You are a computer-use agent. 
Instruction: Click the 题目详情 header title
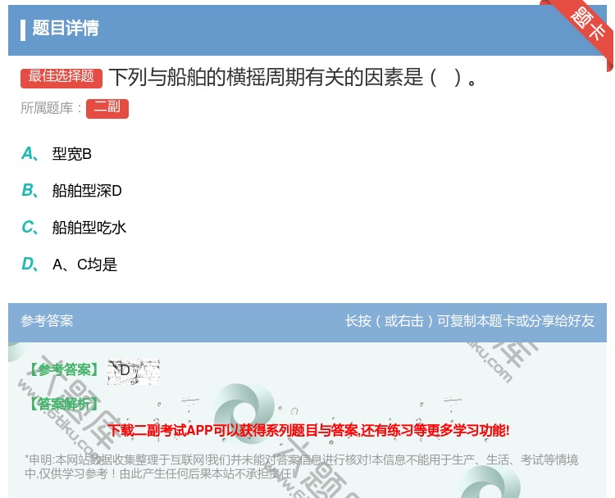(65, 28)
